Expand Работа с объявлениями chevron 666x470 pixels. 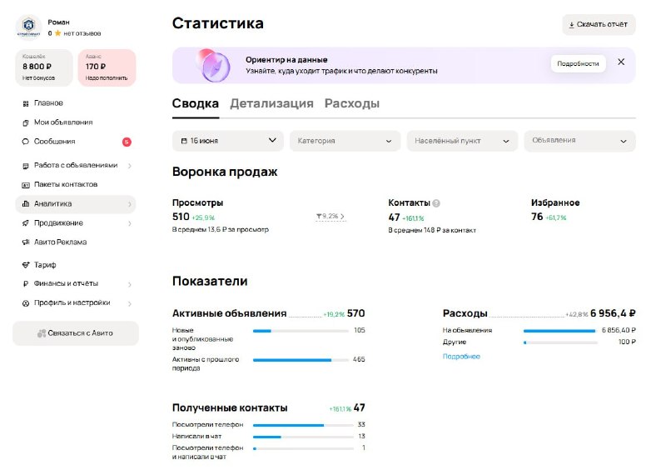130,166
